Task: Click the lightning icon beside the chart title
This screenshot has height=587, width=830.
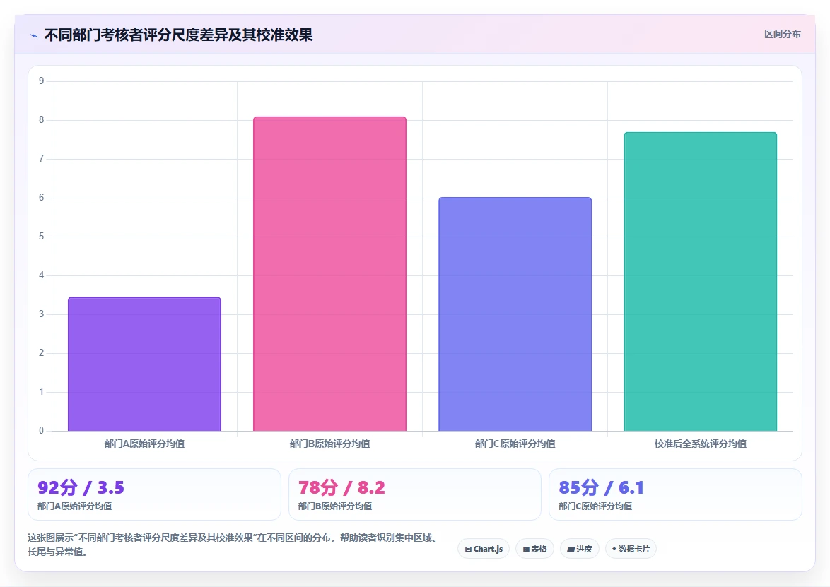Action: tap(34, 35)
